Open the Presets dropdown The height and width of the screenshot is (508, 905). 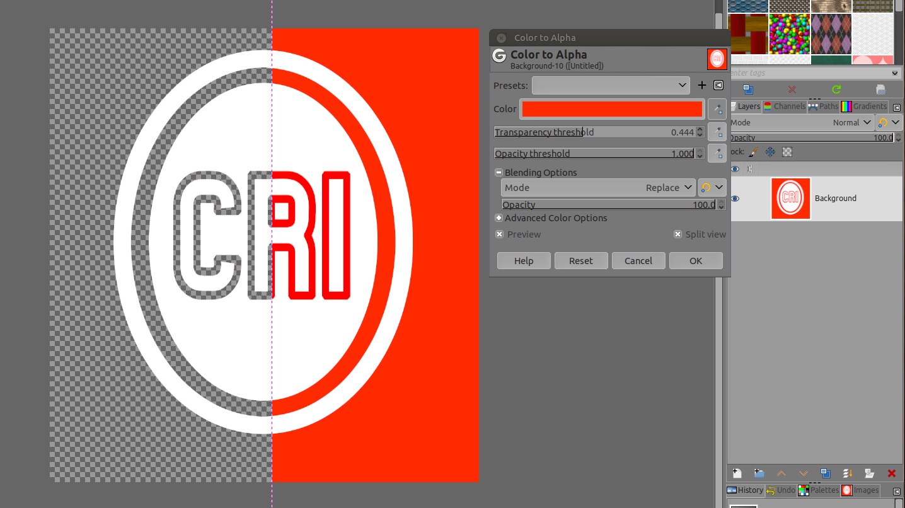click(x=611, y=85)
